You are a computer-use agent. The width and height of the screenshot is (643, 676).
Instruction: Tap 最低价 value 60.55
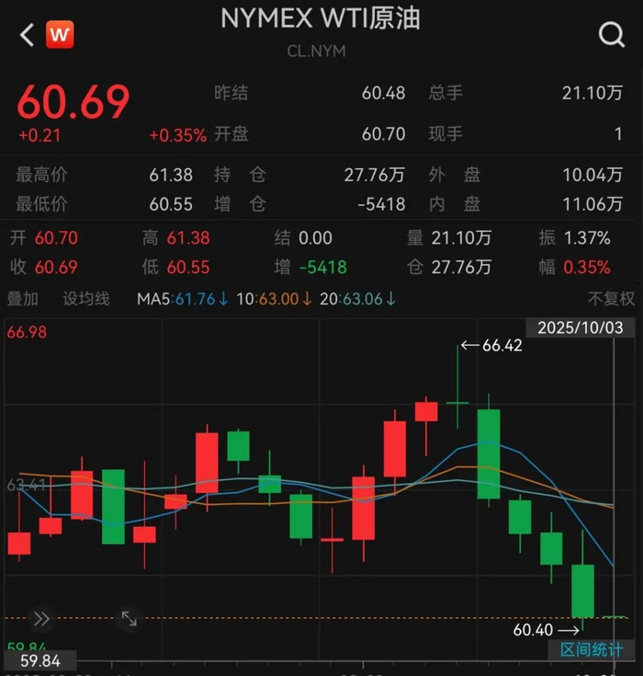pos(171,204)
